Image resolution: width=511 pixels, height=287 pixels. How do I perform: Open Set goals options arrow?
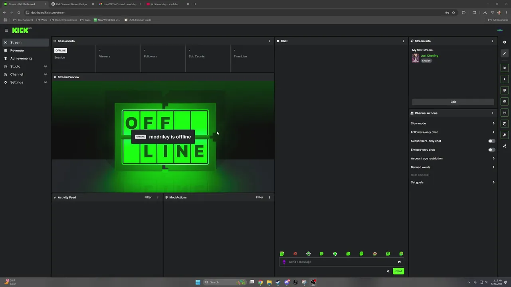click(493, 183)
